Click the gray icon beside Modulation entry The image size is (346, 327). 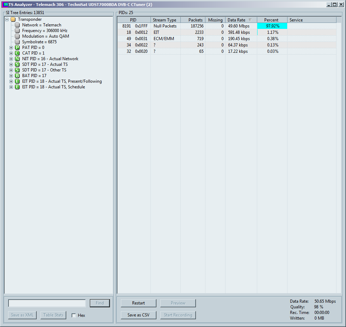(17, 36)
